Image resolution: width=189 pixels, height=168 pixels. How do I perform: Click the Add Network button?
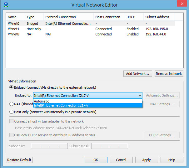138,74
